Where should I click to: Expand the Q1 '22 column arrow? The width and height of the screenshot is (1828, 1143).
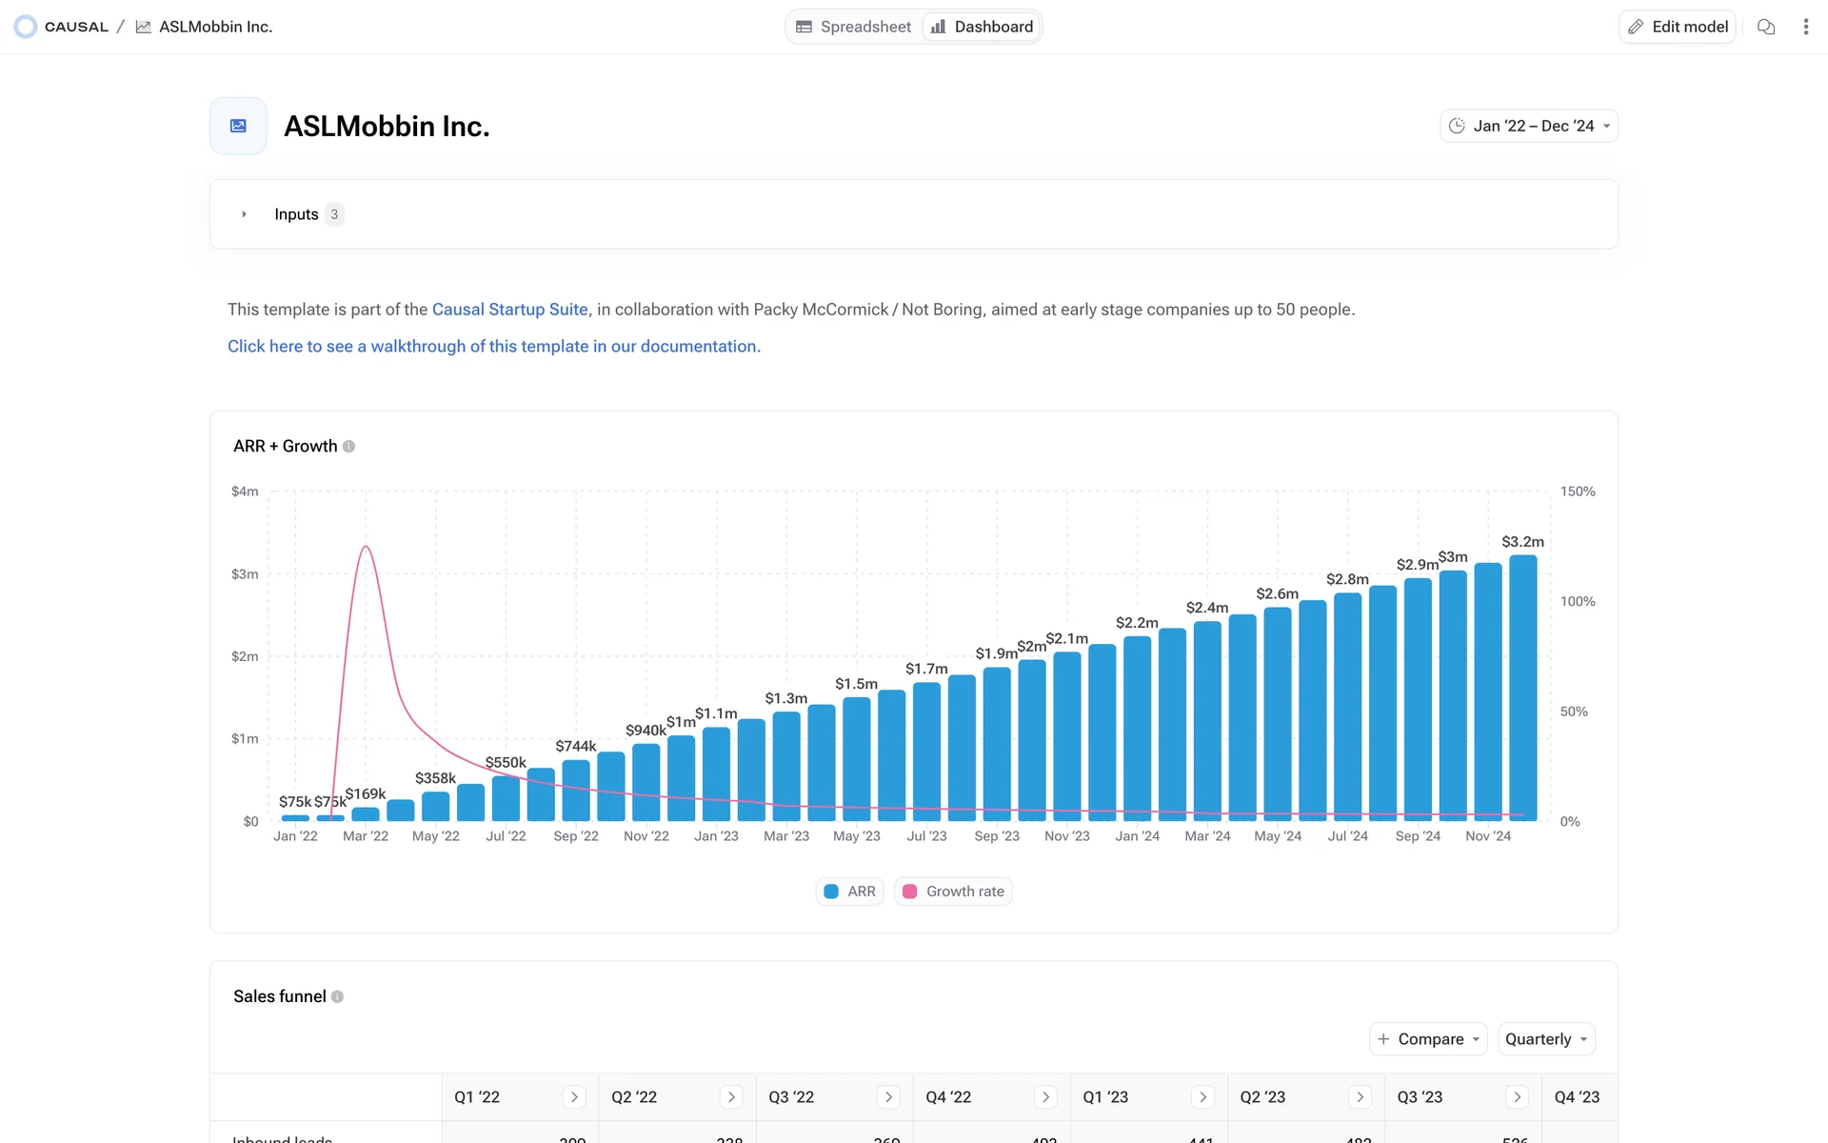tap(574, 1097)
